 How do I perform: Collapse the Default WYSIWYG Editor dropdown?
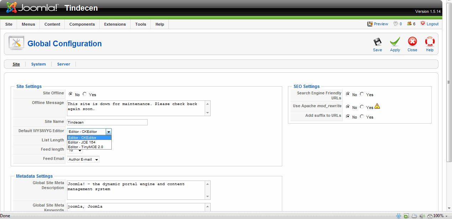(109, 132)
